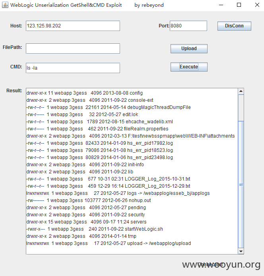Screen dimensions: 264x276
Task: Maximize the exploit tool window
Action: pyautogui.click(x=239, y=5)
